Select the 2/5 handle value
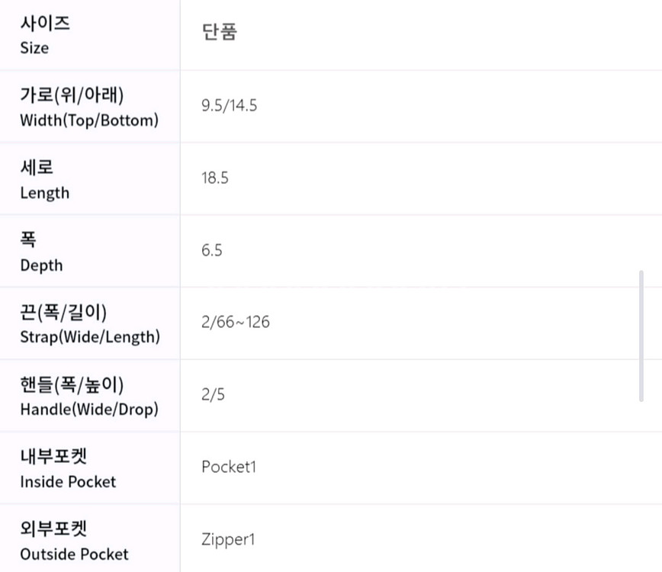The height and width of the screenshot is (572, 662). (213, 395)
